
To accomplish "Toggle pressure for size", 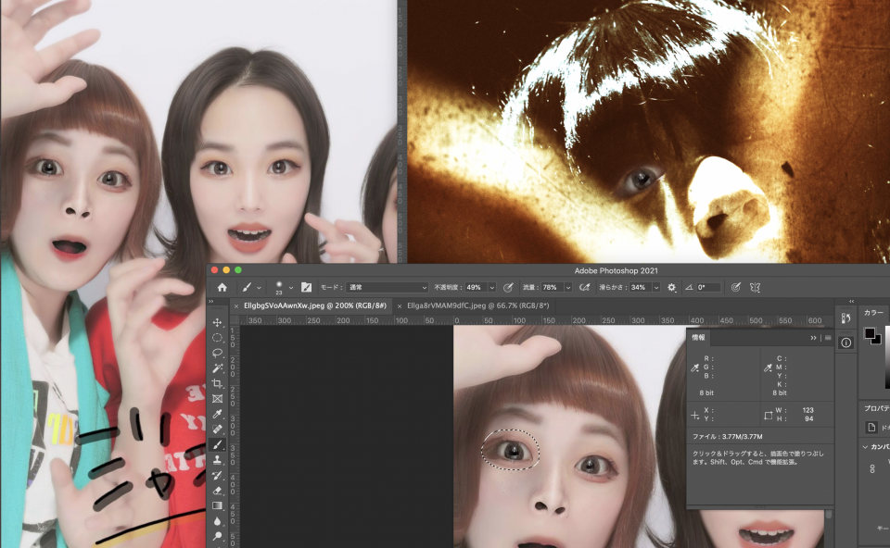I will [x=735, y=287].
